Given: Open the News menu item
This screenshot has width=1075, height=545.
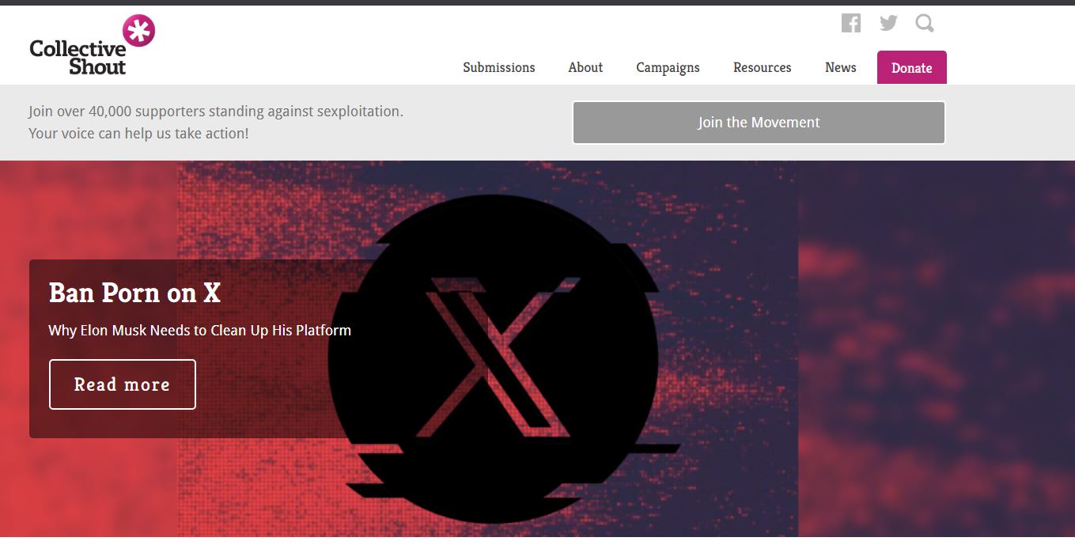Looking at the screenshot, I should click(840, 67).
